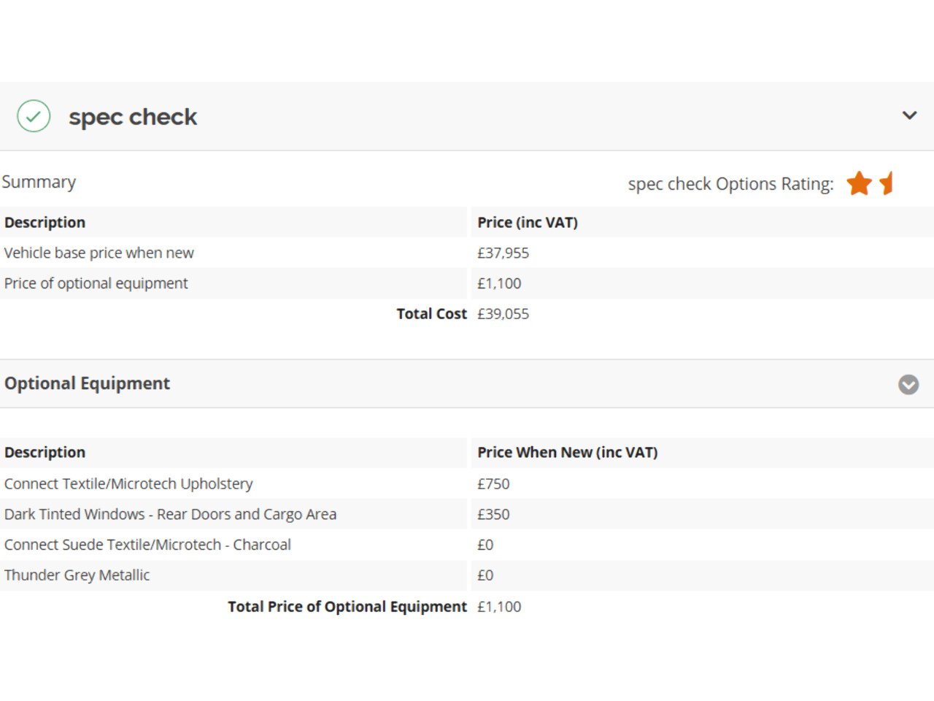Click the Total Price of Optional Equipment label

(x=347, y=607)
